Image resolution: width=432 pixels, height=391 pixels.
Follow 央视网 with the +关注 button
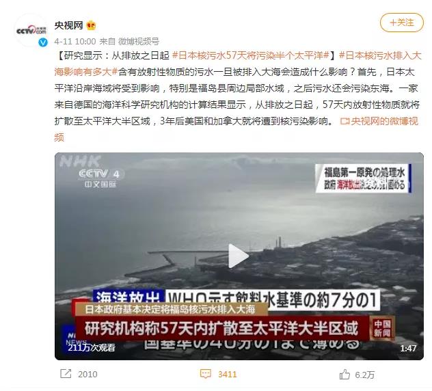tap(402, 23)
